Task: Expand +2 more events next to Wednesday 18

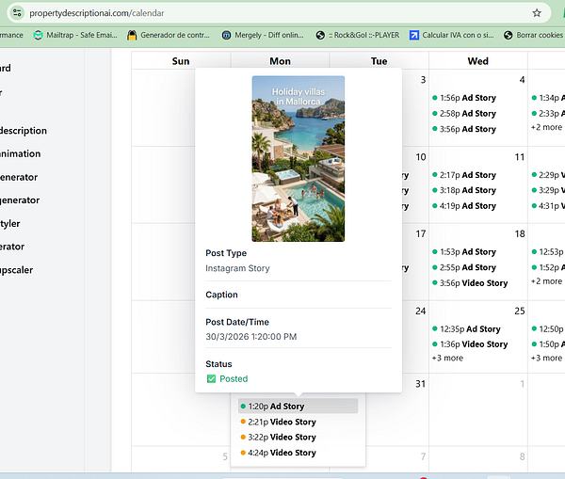Action: pyautogui.click(x=546, y=281)
